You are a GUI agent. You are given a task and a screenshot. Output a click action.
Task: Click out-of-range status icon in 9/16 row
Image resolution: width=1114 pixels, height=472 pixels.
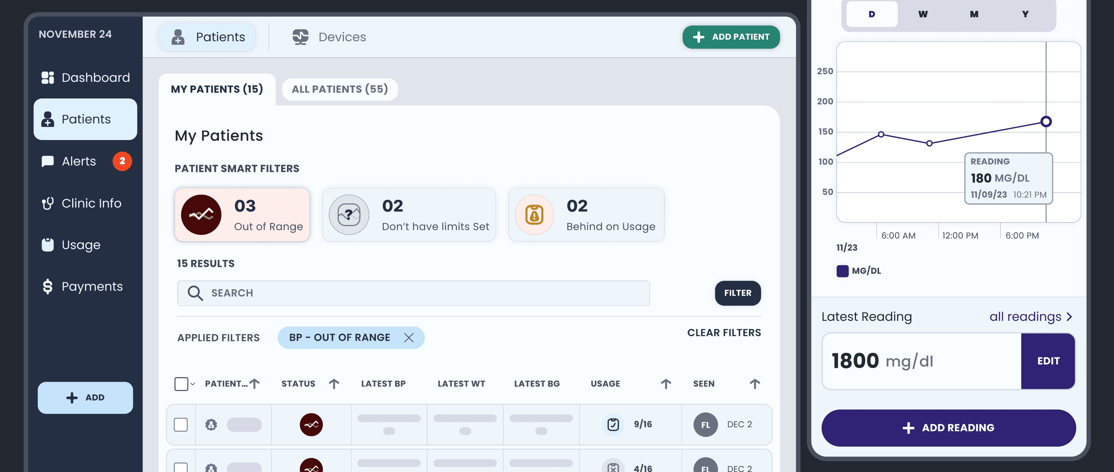click(x=311, y=424)
